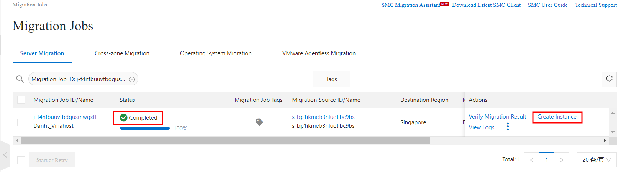This screenshot has height=172, width=626.
Task: Click the 100% progress bar
Action: [x=145, y=128]
